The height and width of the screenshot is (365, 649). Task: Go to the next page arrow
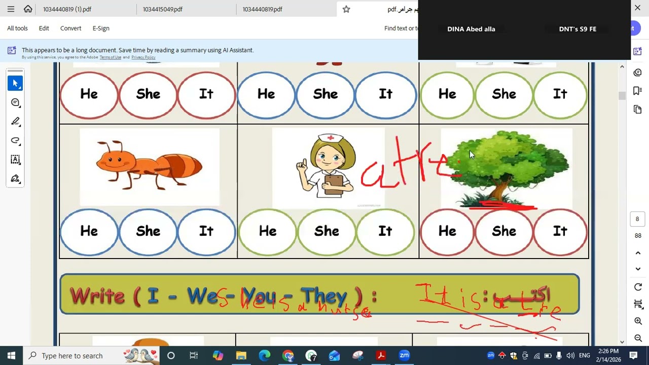click(x=638, y=269)
